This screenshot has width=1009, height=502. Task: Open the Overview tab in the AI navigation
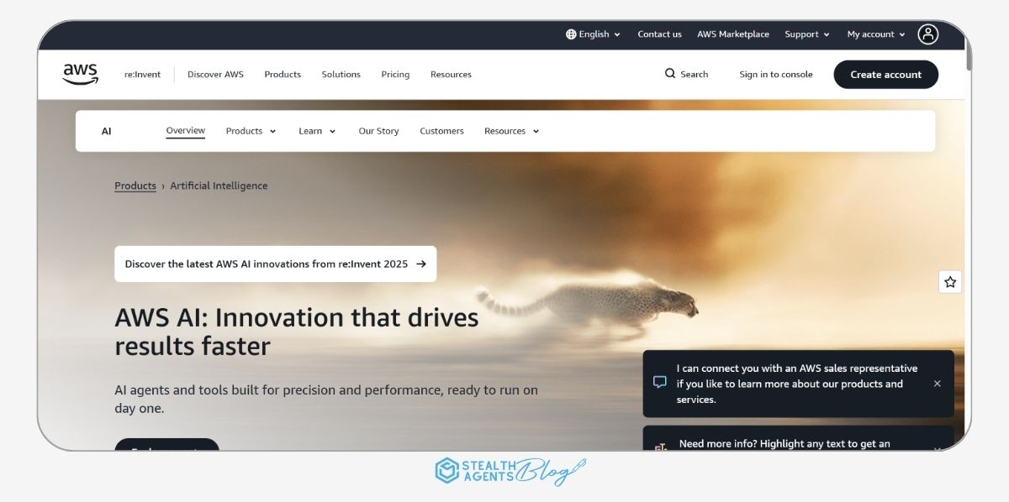[x=185, y=130]
